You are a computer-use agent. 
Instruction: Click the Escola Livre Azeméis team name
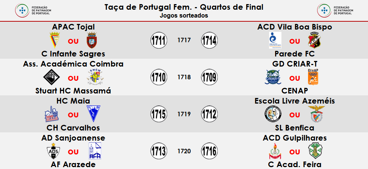click(x=295, y=101)
